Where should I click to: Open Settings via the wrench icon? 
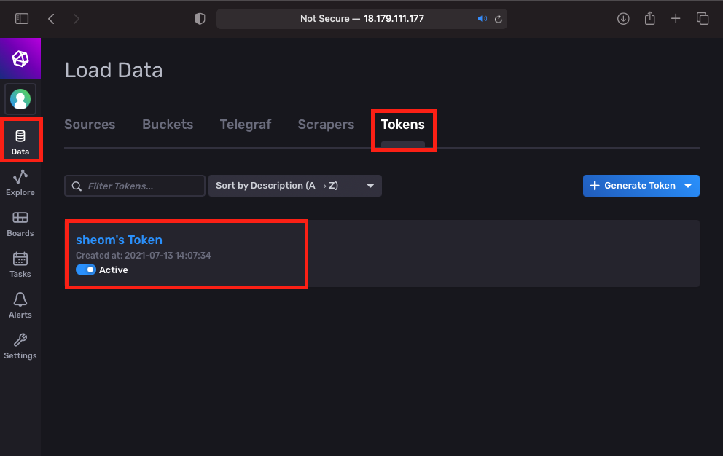(20, 345)
